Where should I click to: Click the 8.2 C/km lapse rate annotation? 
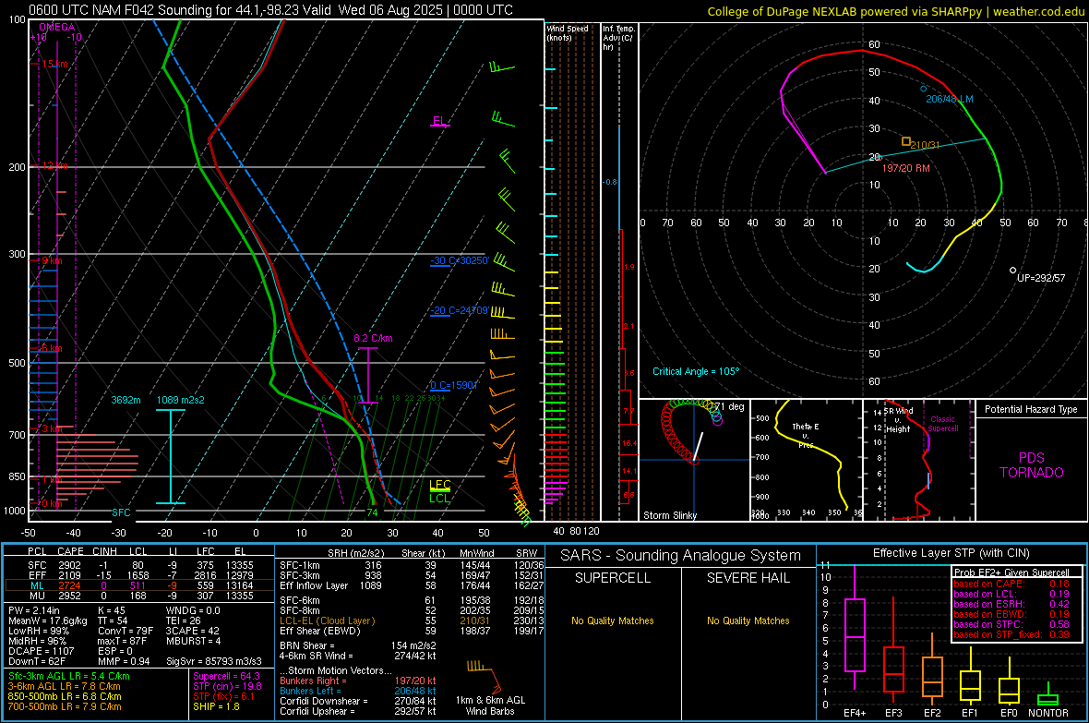coord(373,338)
